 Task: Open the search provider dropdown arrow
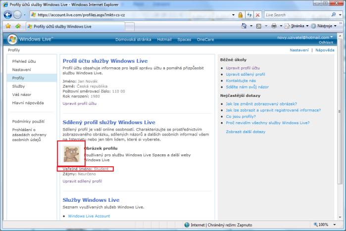click(340, 15)
